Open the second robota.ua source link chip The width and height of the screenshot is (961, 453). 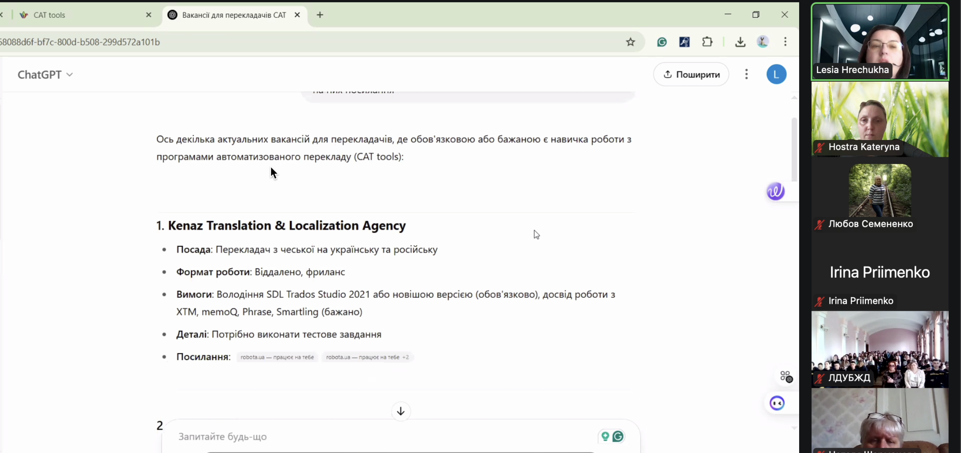tap(362, 357)
